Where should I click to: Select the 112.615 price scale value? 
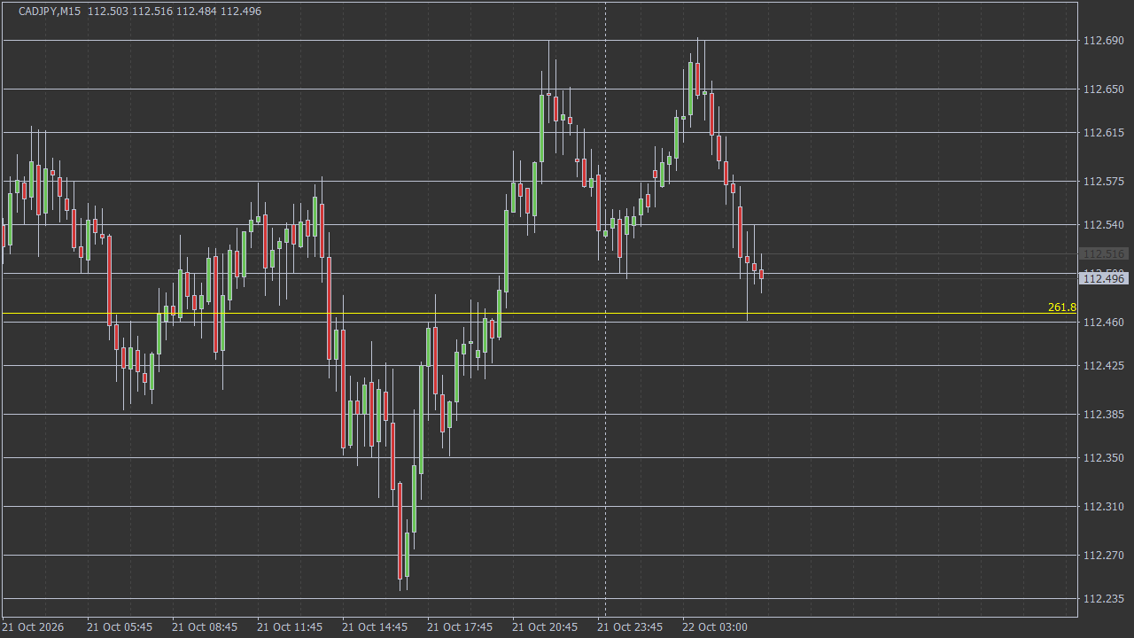pos(1104,133)
